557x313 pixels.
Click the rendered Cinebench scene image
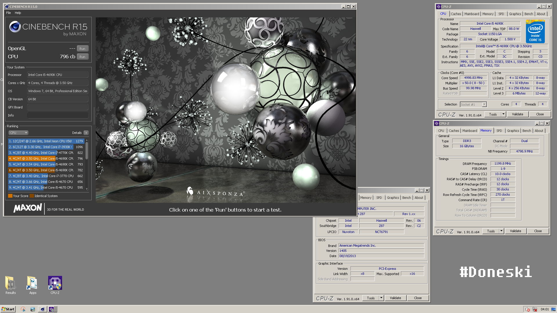pyautogui.click(x=226, y=110)
